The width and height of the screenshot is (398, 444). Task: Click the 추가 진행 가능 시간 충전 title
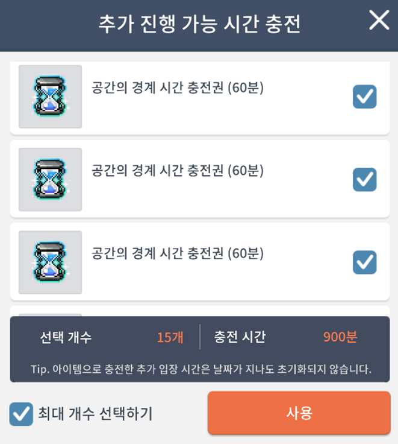[x=199, y=24]
